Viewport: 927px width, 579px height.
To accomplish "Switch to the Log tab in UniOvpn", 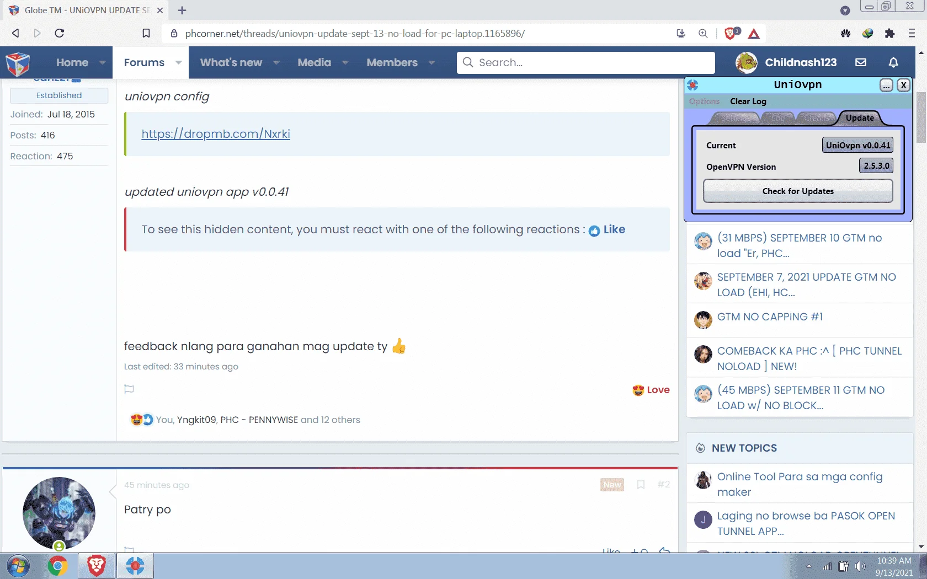I will (x=778, y=118).
